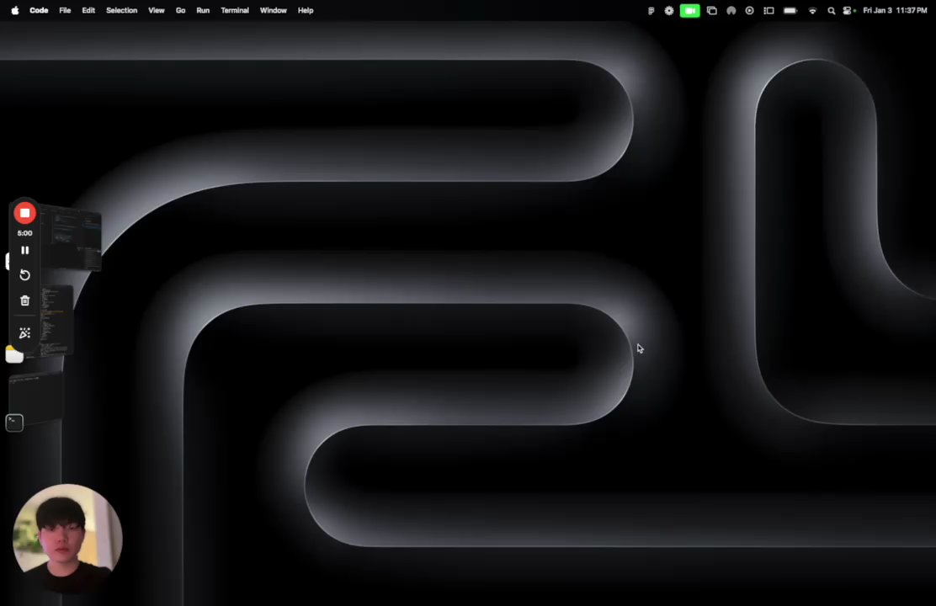Pause the screen recording
Viewport: 936px width, 606px height.
[25, 250]
